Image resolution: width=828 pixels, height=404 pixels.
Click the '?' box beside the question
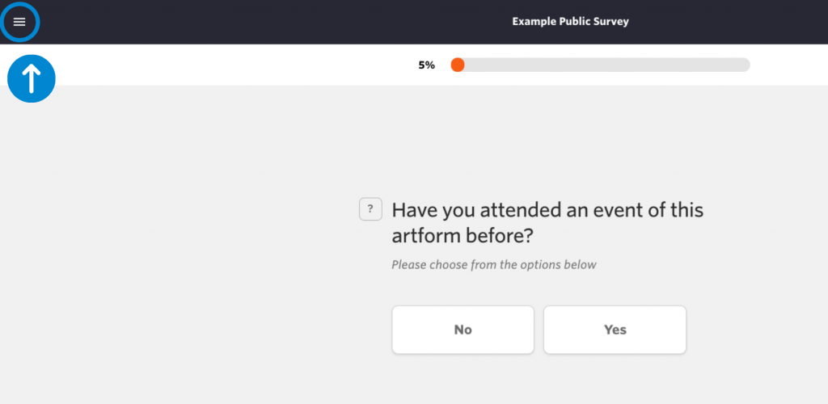click(370, 208)
